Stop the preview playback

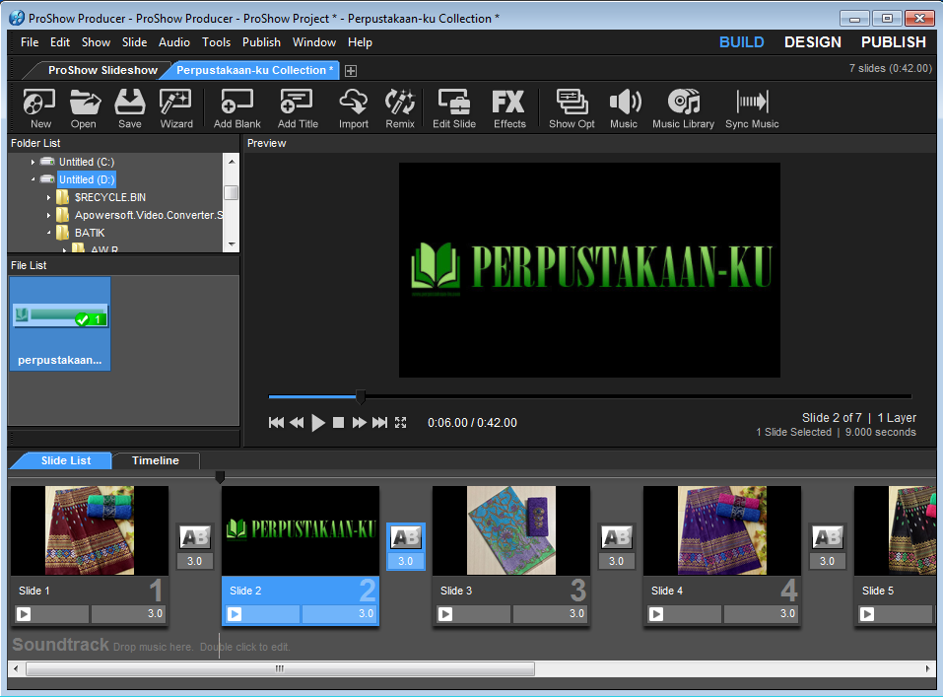[339, 423]
